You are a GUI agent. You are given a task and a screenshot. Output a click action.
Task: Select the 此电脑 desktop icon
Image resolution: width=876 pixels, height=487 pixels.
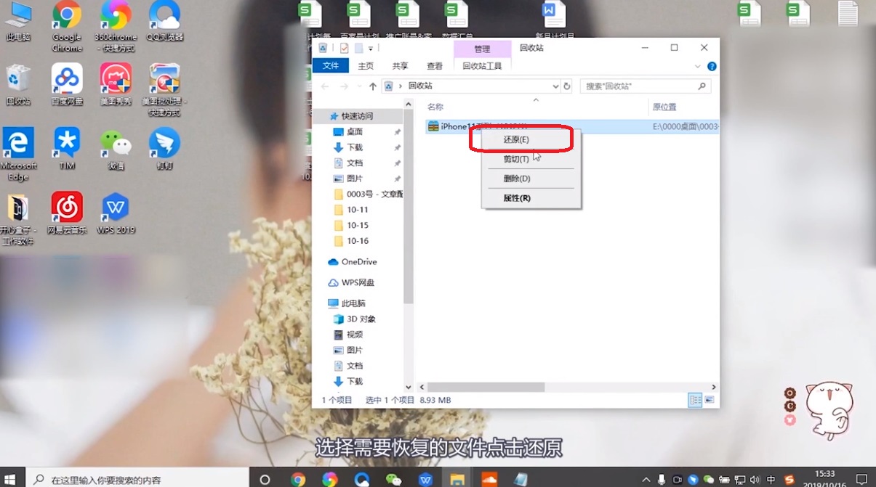(x=18, y=22)
